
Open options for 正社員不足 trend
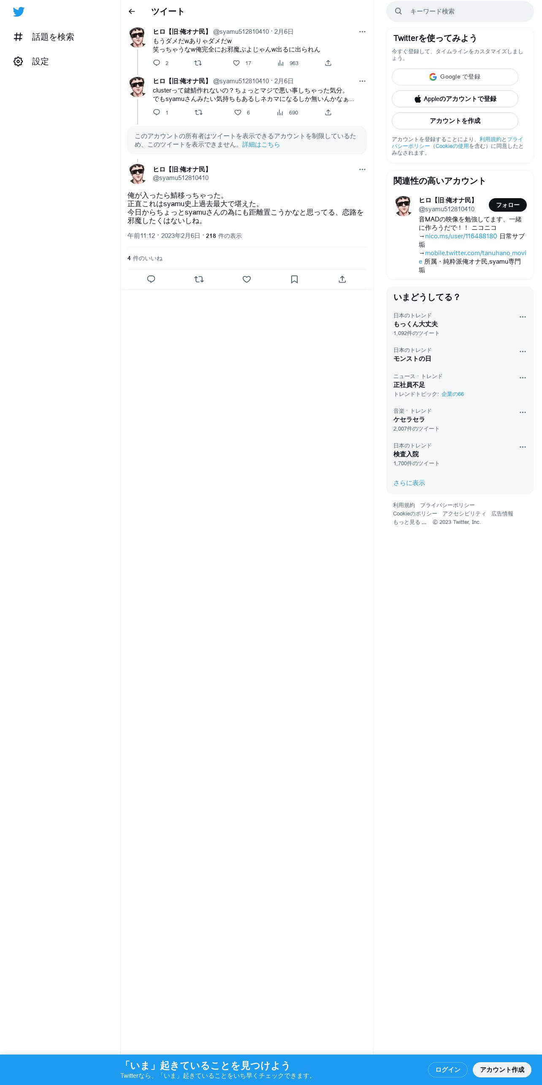tap(523, 378)
